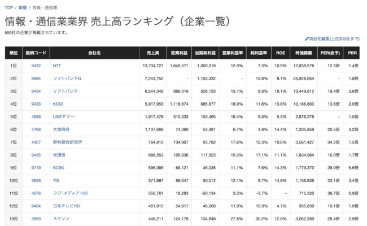Click the PER(会予) column header

coord(330,53)
